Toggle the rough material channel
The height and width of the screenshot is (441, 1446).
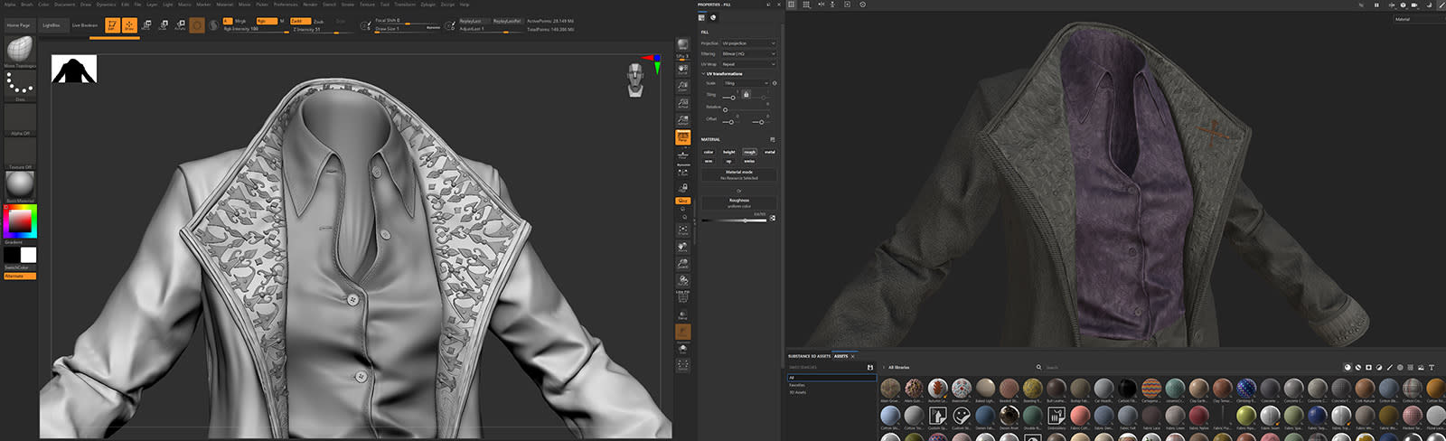[x=749, y=152]
